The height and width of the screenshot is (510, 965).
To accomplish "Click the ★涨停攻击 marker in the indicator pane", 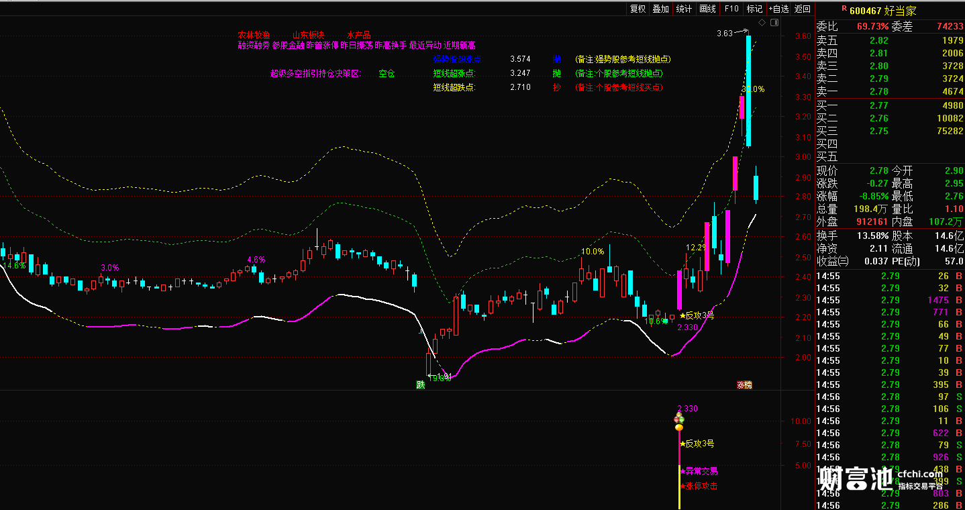I will [699, 486].
